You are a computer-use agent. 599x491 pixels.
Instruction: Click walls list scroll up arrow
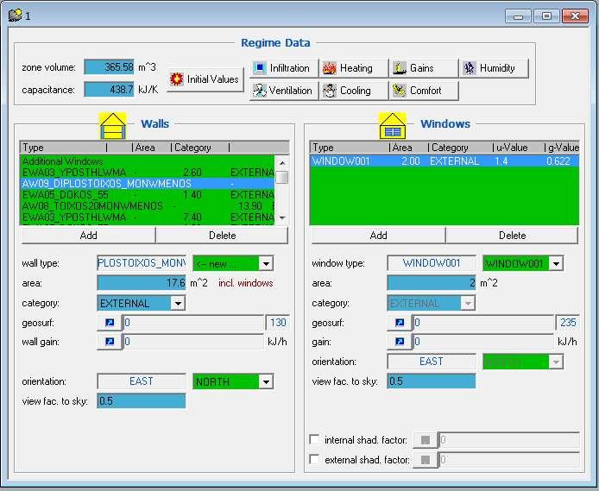click(282, 162)
